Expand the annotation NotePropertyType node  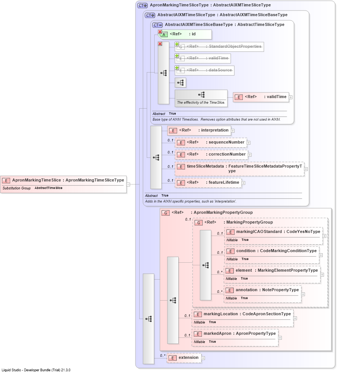pyautogui.click(x=303, y=294)
